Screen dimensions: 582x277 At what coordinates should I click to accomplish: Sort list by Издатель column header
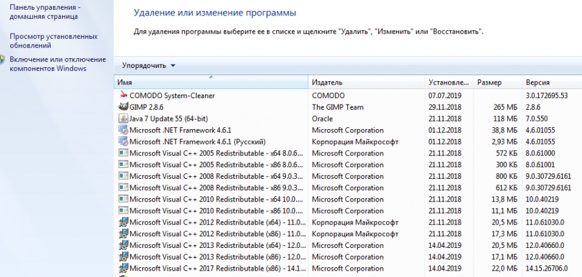coord(366,82)
